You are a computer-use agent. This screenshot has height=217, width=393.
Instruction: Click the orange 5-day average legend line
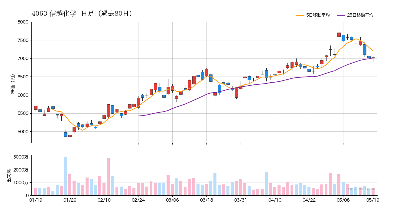[300, 15]
